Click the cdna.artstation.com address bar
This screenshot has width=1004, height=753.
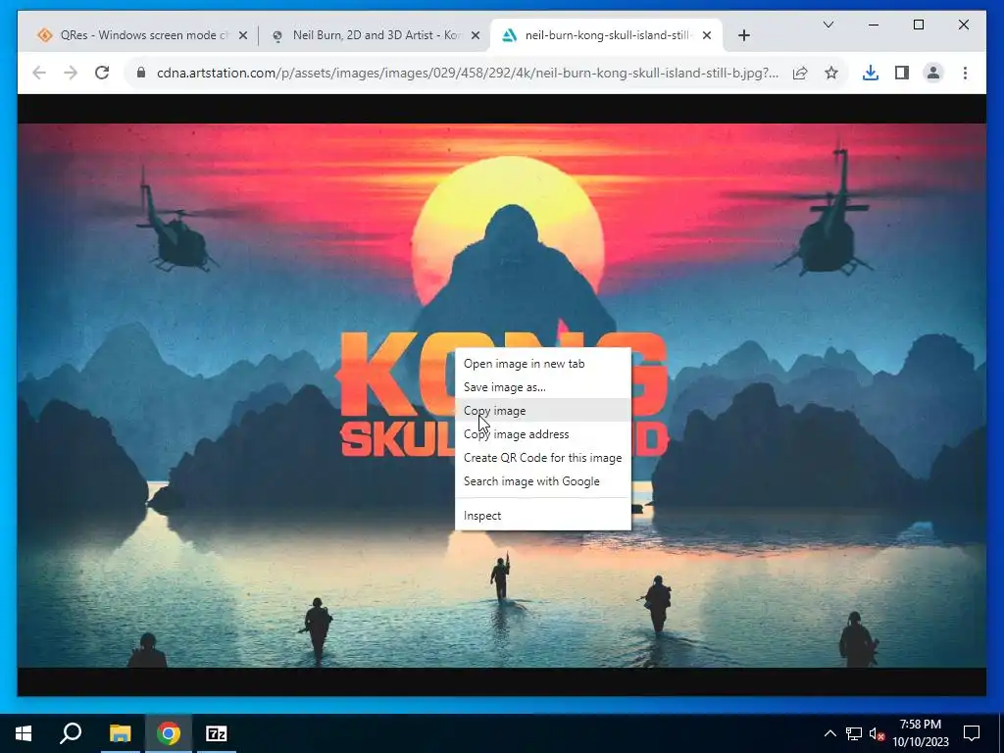(468, 73)
